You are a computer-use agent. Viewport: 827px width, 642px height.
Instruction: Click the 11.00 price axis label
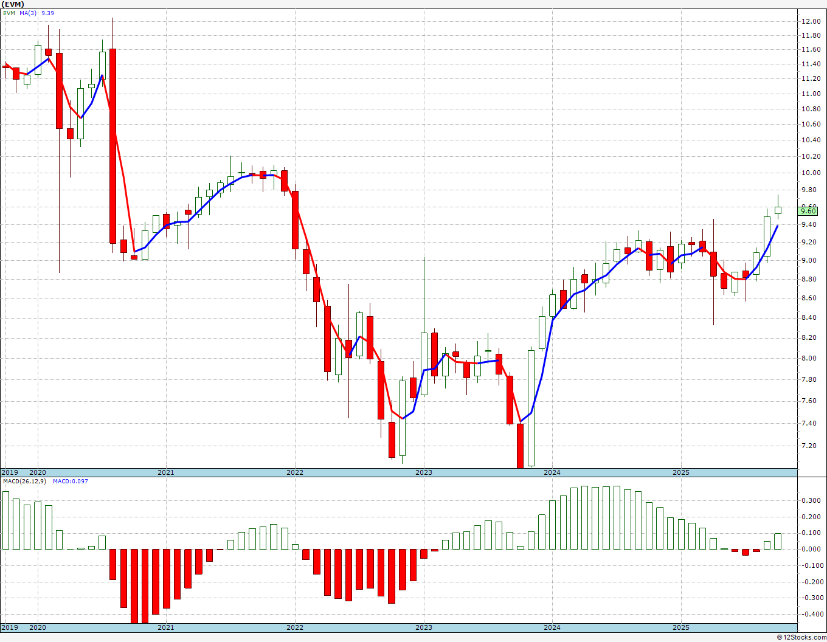(x=810, y=94)
